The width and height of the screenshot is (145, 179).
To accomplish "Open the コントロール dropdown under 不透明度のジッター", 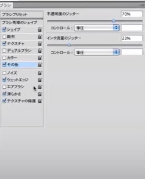I will click(97, 28).
